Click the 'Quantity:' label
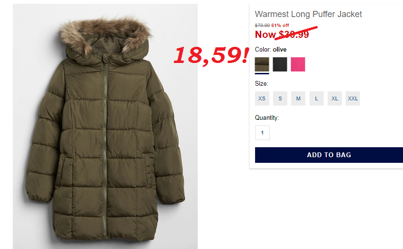 pos(267,118)
